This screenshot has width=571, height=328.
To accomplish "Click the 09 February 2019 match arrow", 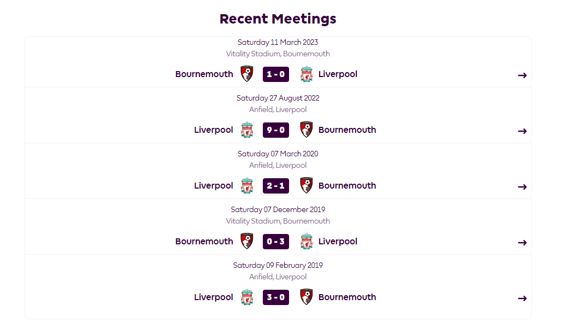I will pyautogui.click(x=522, y=298).
